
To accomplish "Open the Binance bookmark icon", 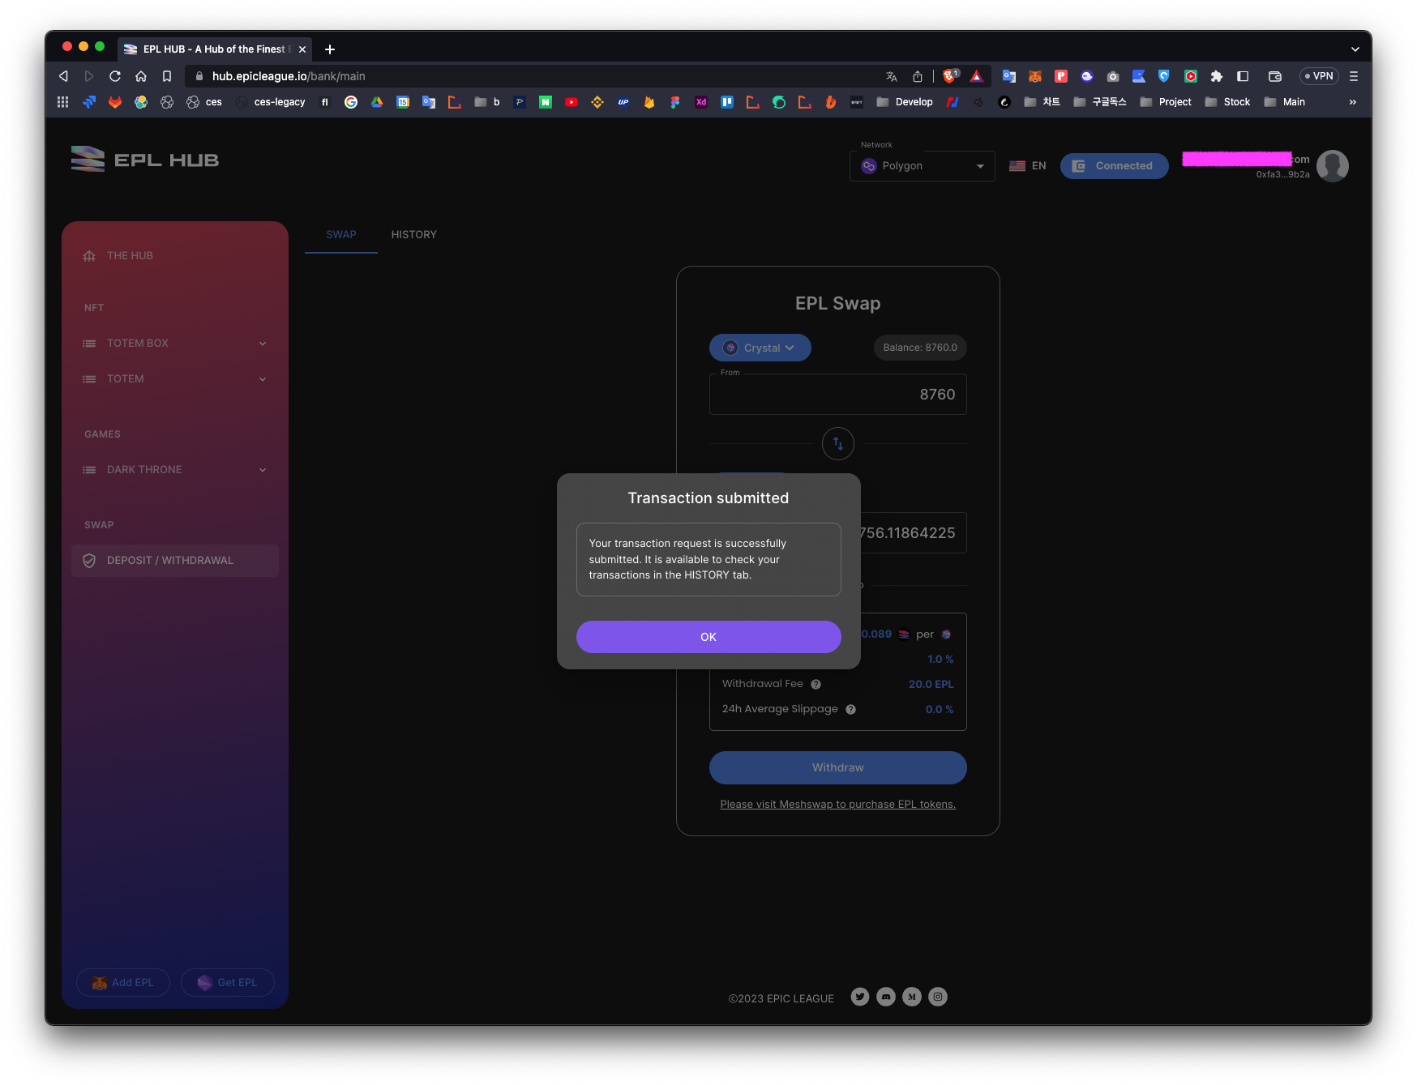I will pyautogui.click(x=597, y=102).
